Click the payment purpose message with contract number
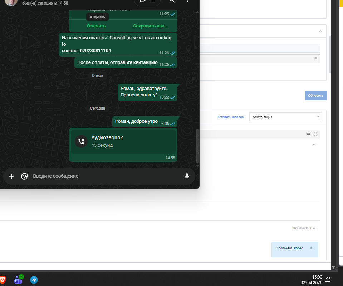Image resolution: width=343 pixels, height=286 pixels. (x=118, y=45)
